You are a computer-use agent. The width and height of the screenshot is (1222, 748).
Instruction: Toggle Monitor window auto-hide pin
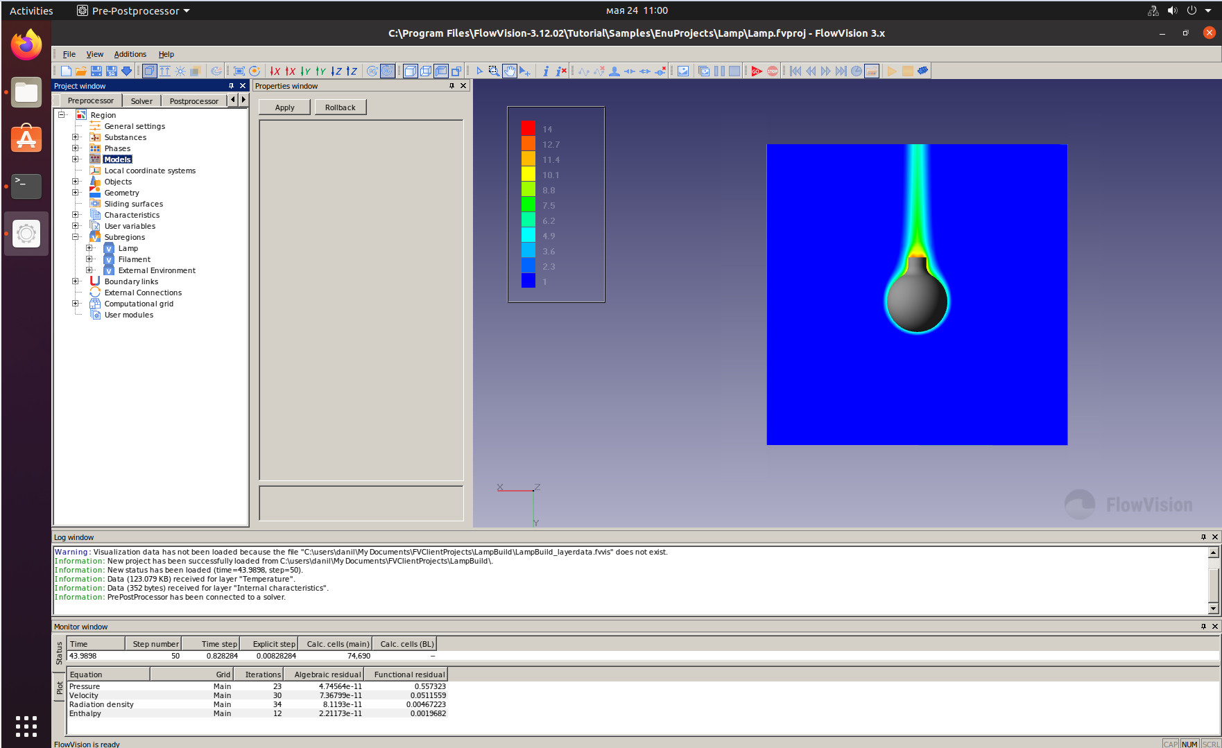[x=1203, y=627]
